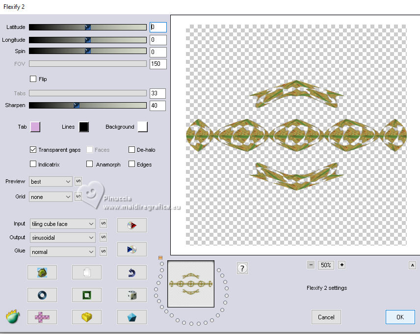Click the FOV value field showing 150
This screenshot has width=420, height=334.
point(158,64)
